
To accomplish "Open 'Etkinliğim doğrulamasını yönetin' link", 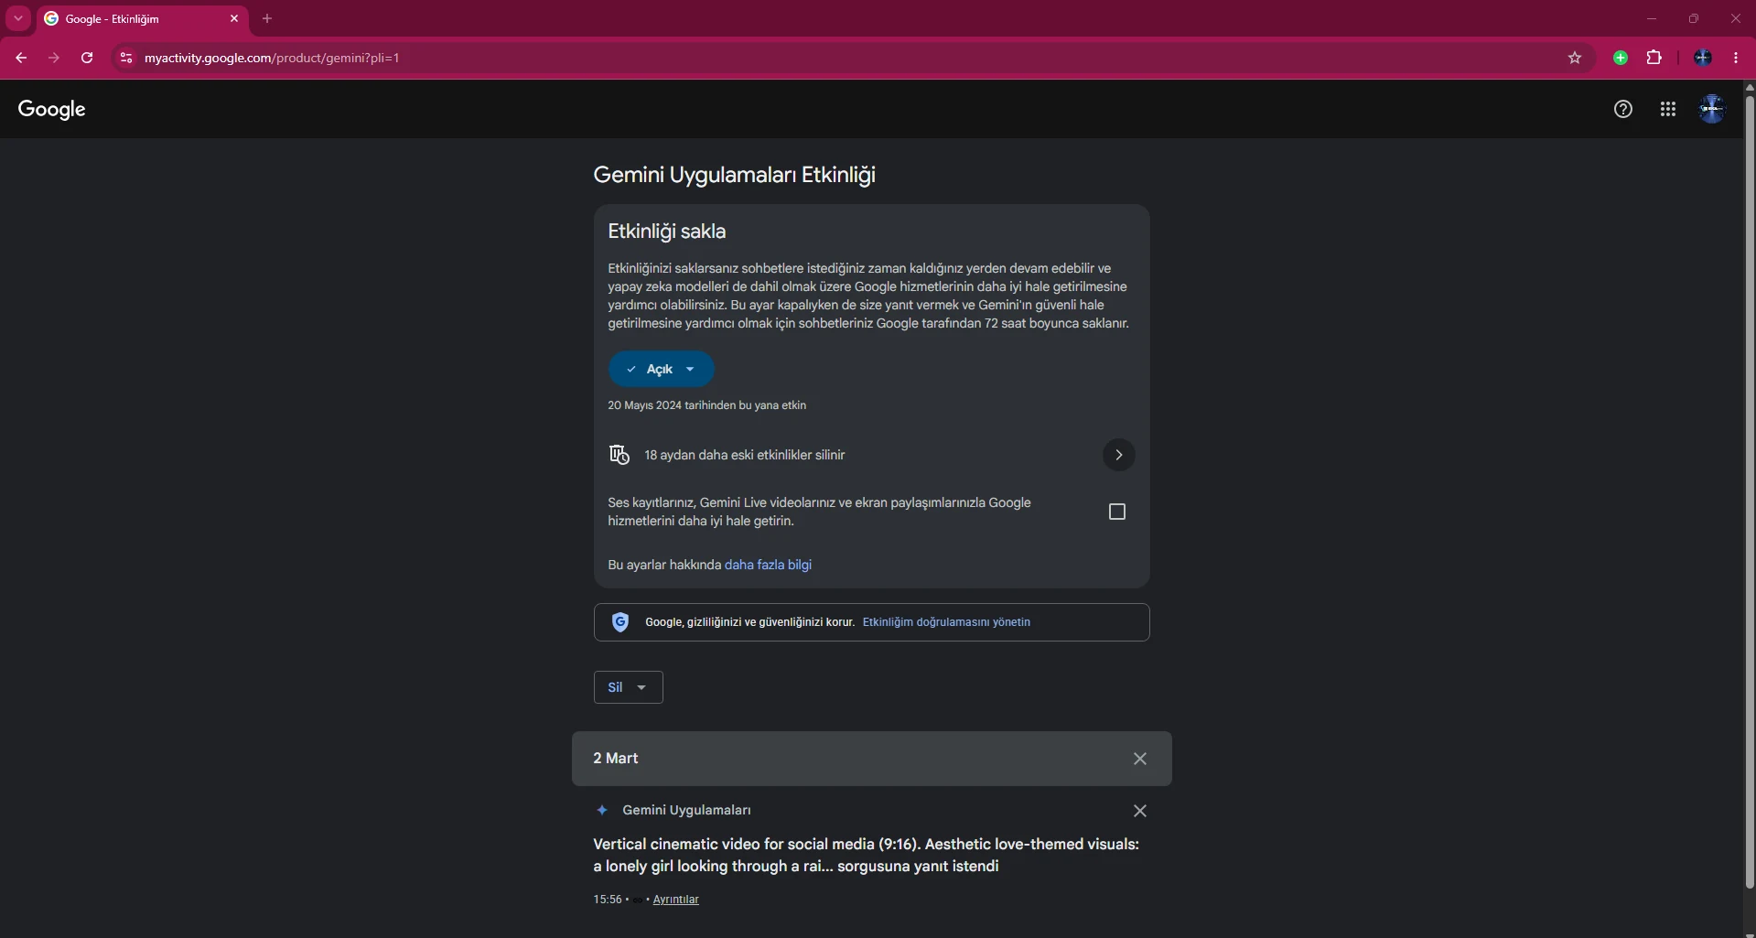I will click(946, 622).
